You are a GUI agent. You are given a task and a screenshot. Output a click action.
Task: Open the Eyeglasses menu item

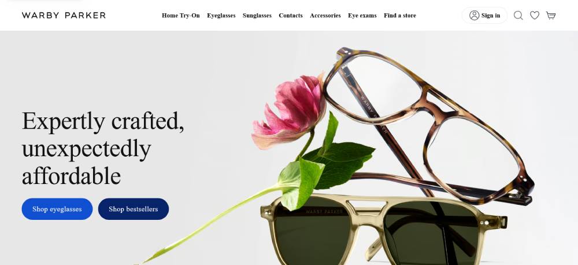(x=221, y=16)
